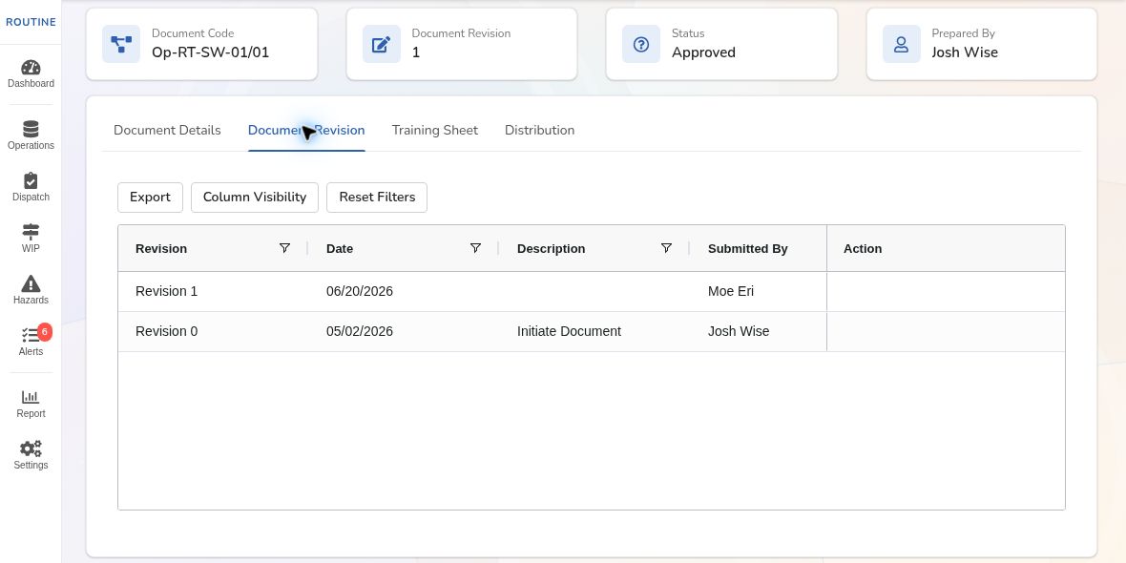This screenshot has width=1126, height=563.
Task: Go to Dispatch in the sidebar
Action: [31, 187]
